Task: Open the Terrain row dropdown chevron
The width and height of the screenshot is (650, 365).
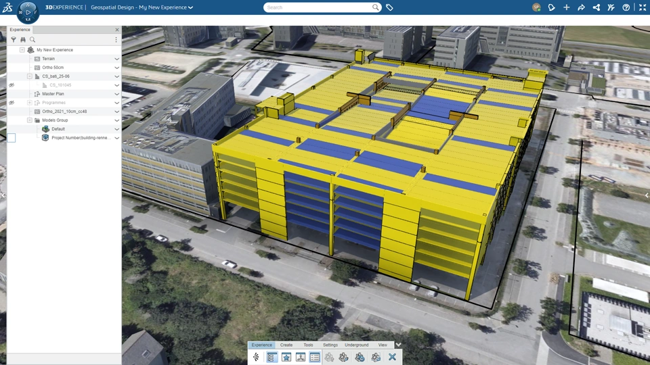Action: click(x=116, y=59)
